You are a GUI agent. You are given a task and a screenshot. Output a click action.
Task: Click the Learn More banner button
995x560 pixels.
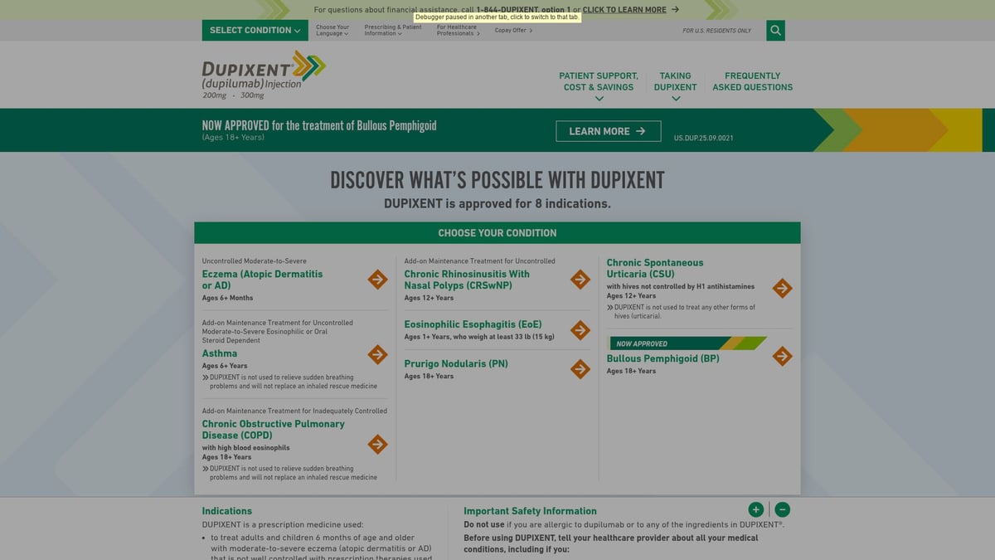(x=608, y=131)
